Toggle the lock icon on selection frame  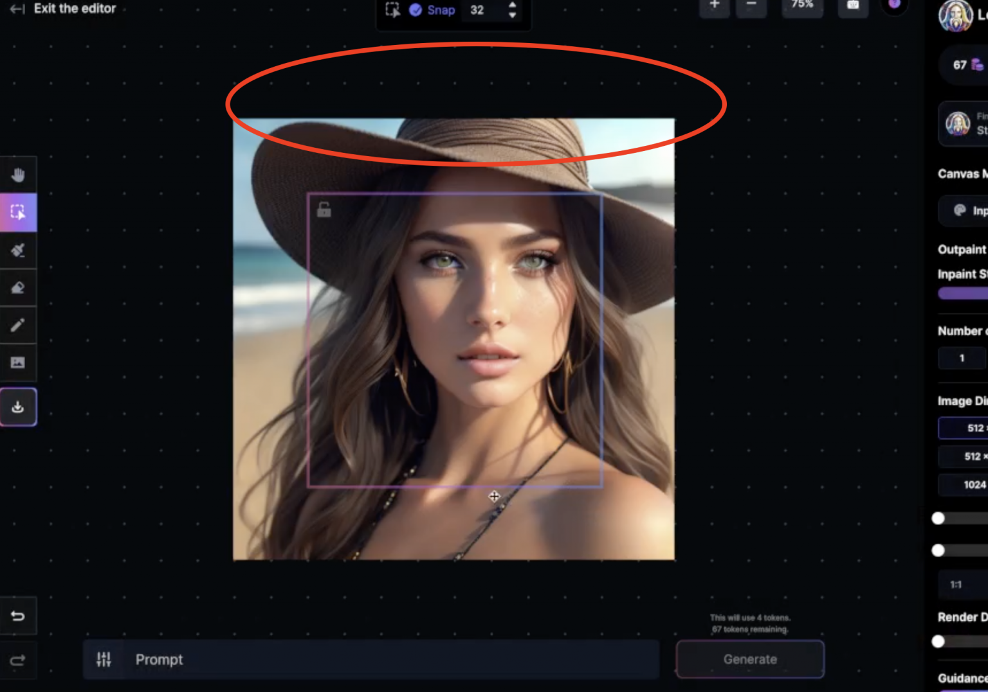[x=324, y=209]
